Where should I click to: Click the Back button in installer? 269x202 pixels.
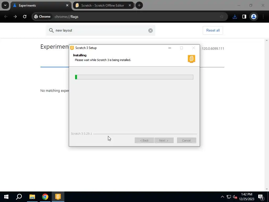coord(144,140)
